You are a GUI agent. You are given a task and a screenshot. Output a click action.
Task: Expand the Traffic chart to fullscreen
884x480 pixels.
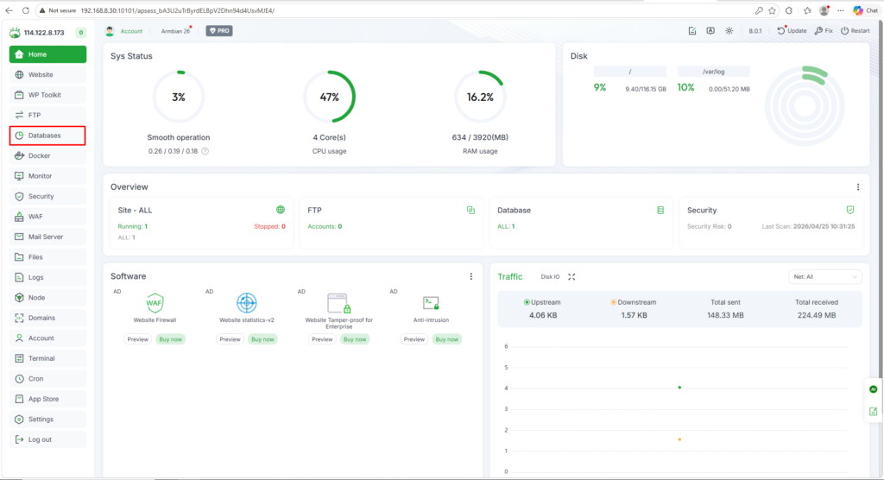coord(571,277)
